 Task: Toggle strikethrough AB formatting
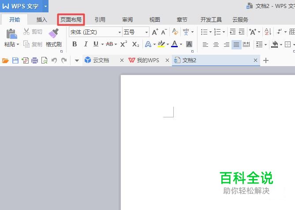click(x=109, y=44)
